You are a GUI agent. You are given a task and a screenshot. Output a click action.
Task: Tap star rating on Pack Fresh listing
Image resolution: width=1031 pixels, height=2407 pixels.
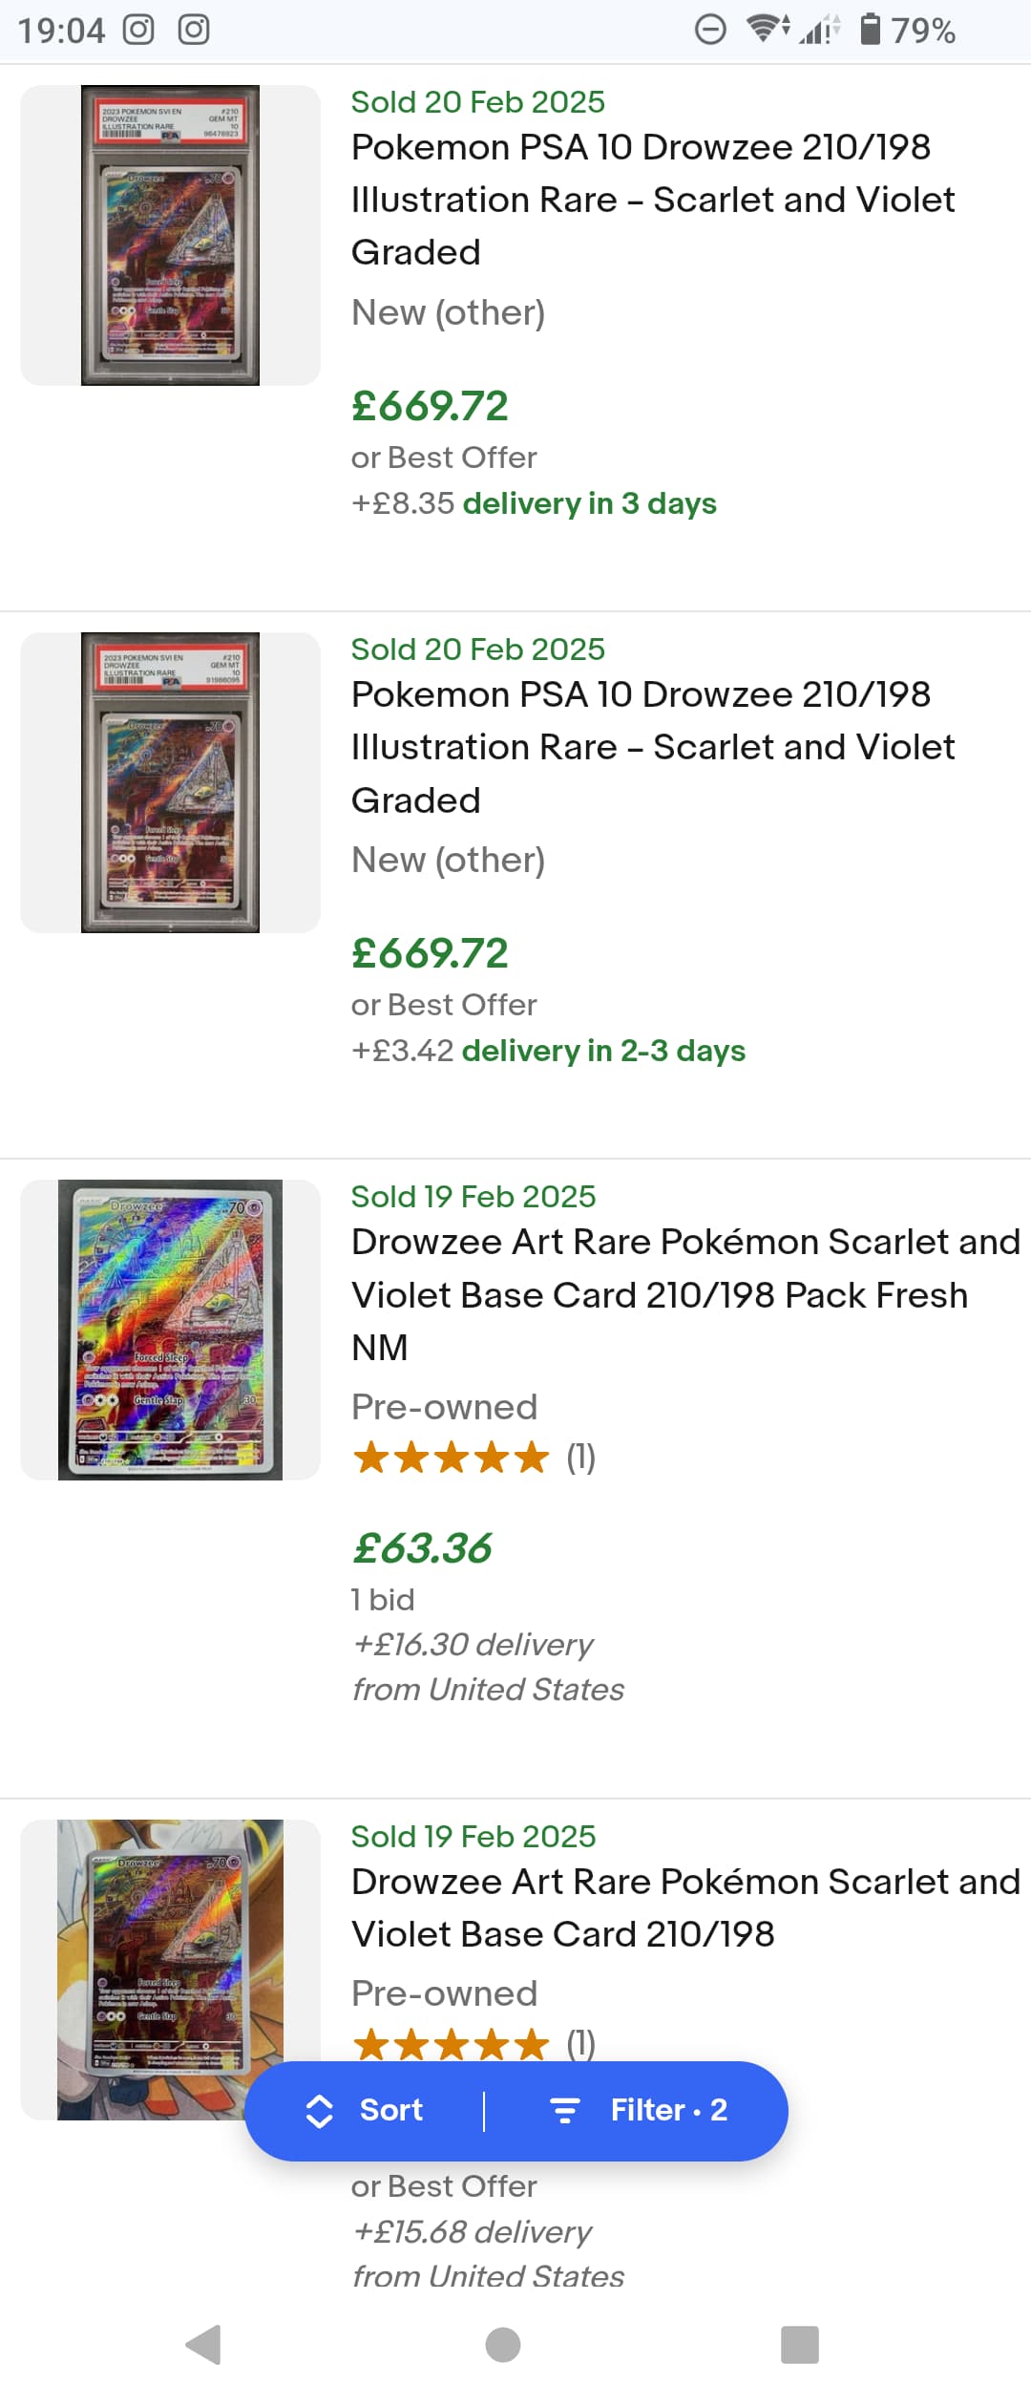click(452, 1459)
